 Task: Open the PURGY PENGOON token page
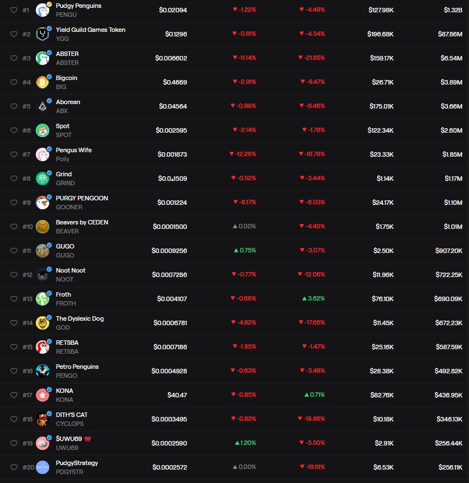pos(82,198)
